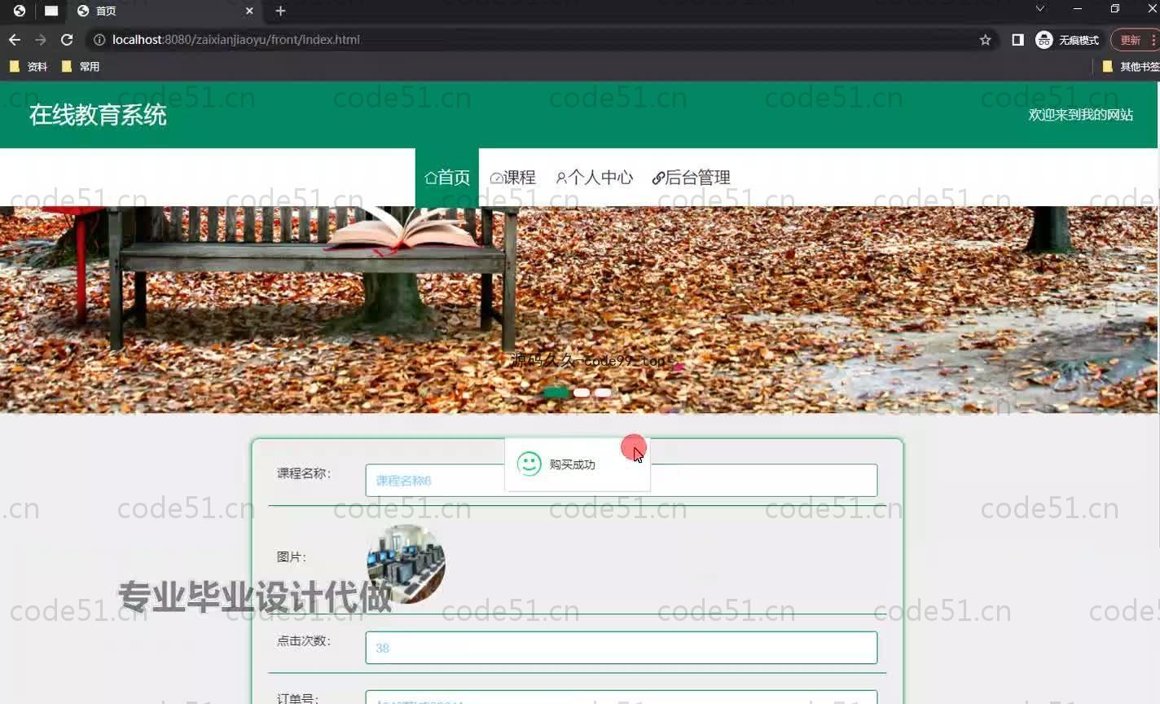Go to 后台管理 admin link
Screen dimensions: 1160x704
pyautogui.click(x=691, y=178)
